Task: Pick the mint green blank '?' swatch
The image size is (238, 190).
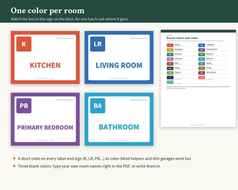Action: tap(170, 82)
